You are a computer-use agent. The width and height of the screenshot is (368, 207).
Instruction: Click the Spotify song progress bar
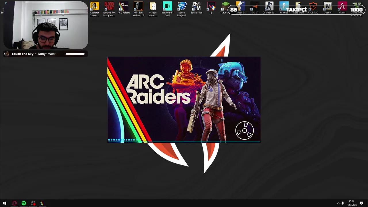click(75, 54)
